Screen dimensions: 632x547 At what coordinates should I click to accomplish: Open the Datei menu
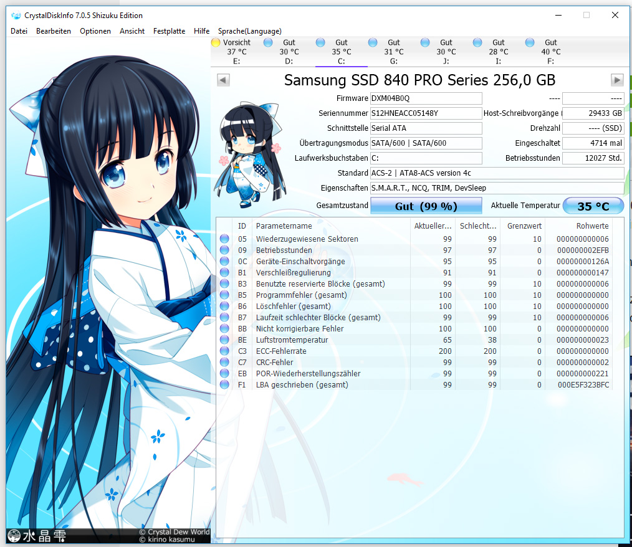tap(19, 31)
